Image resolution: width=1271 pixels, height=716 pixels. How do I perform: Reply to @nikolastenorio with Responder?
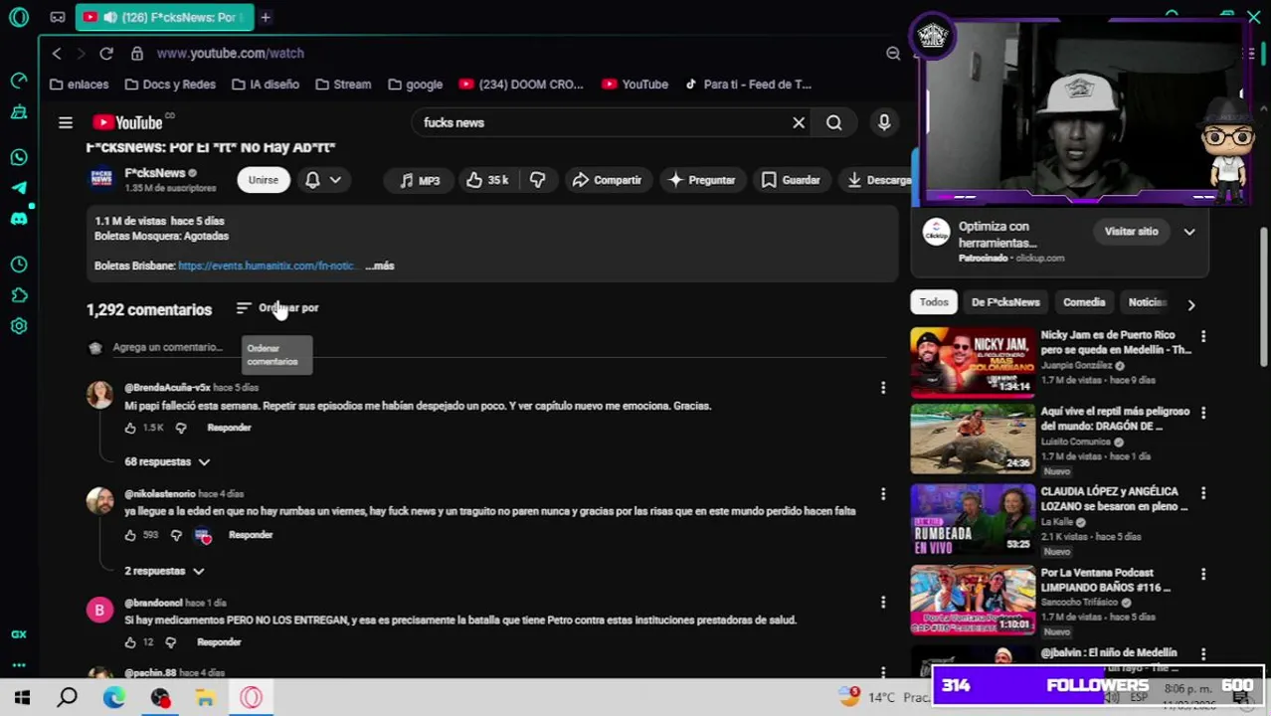[x=251, y=535]
